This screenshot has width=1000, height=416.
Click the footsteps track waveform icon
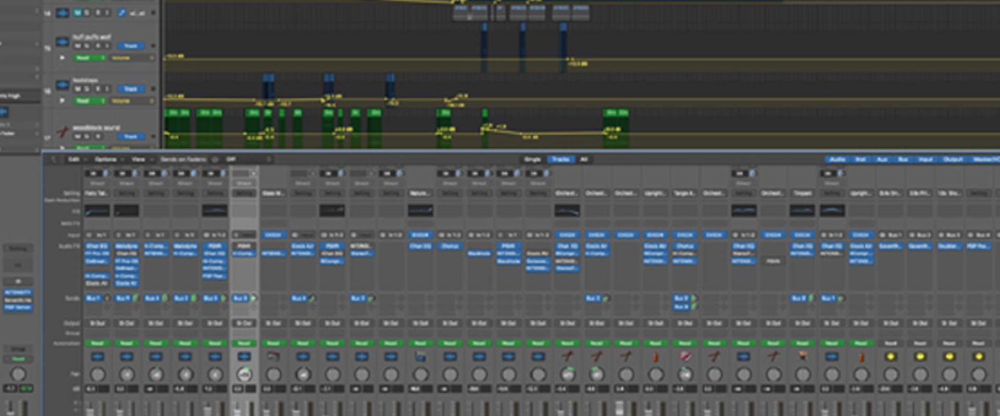click(x=63, y=85)
